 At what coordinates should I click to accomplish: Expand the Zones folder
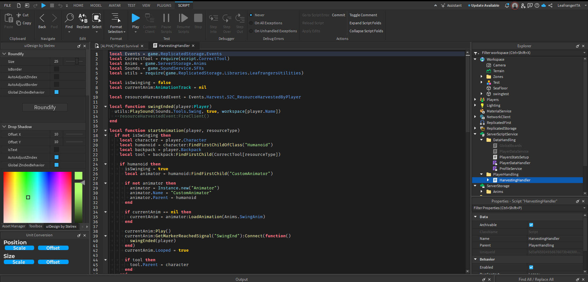481,77
